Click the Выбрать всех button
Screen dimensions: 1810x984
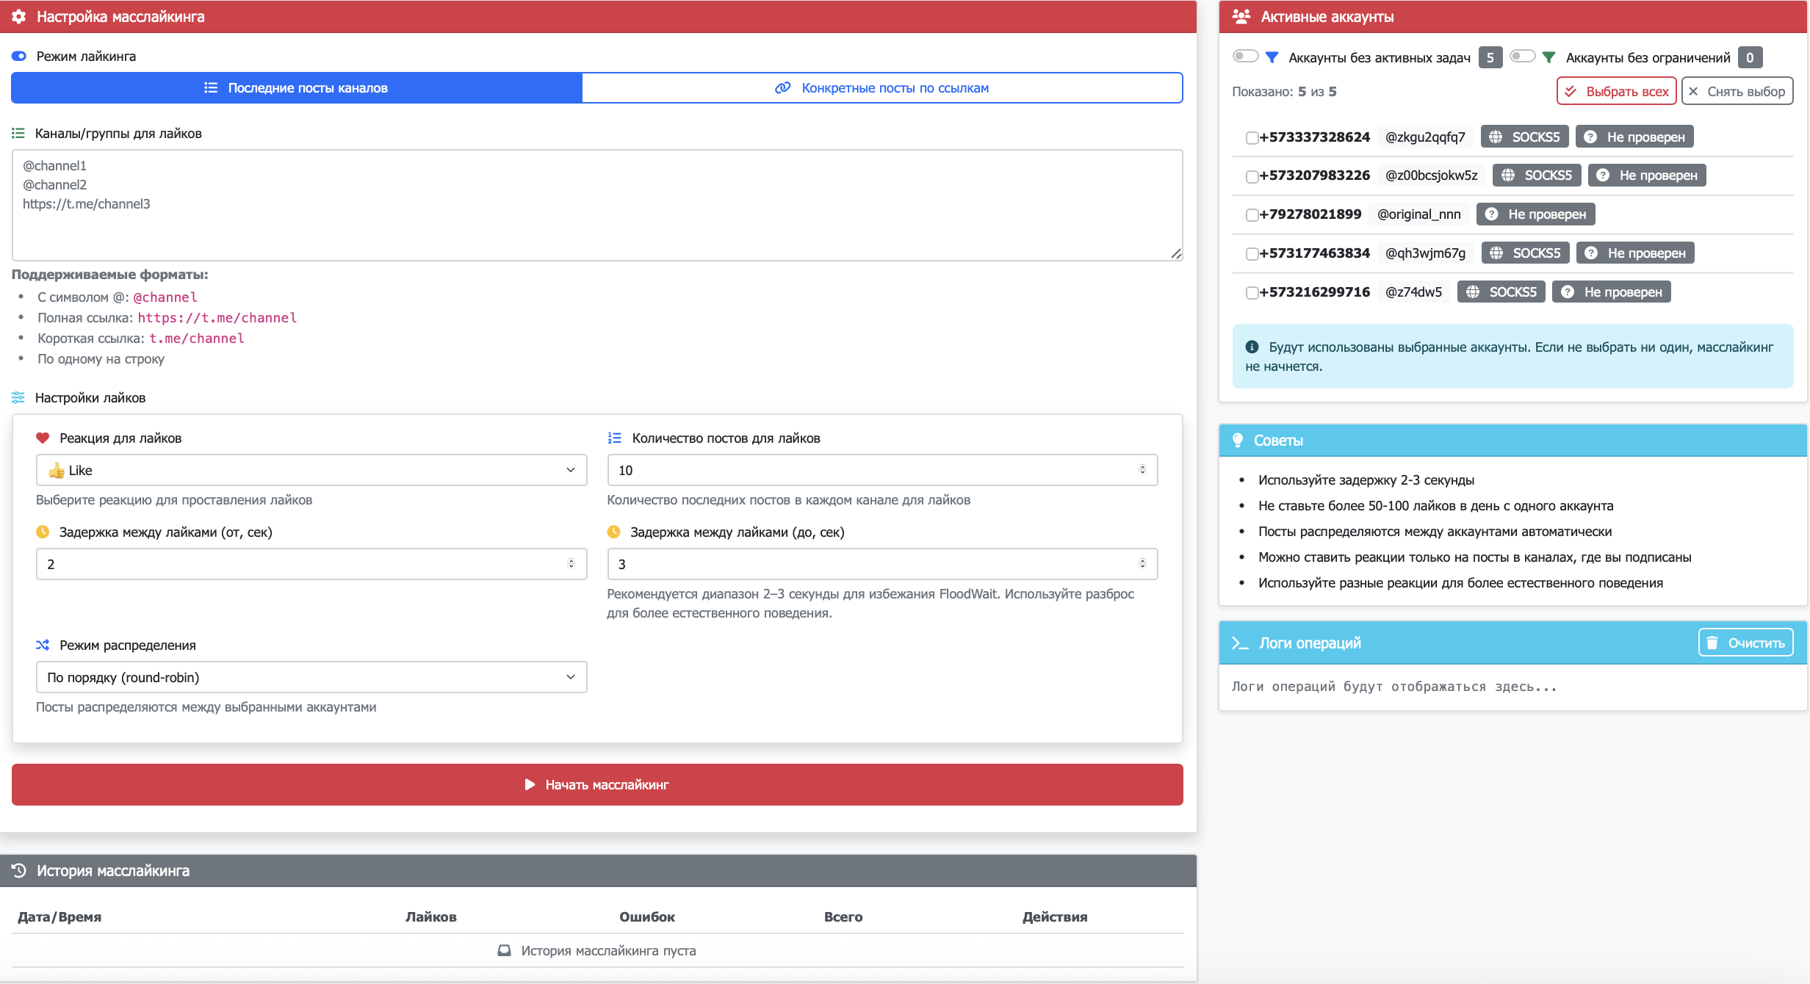tap(1616, 91)
